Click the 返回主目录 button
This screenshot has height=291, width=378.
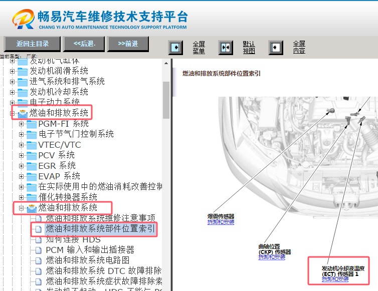pyautogui.click(x=32, y=44)
